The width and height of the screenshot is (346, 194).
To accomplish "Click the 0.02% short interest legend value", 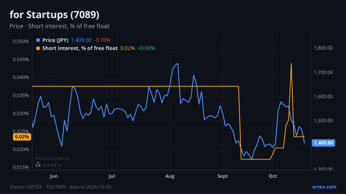I will 128,48.
